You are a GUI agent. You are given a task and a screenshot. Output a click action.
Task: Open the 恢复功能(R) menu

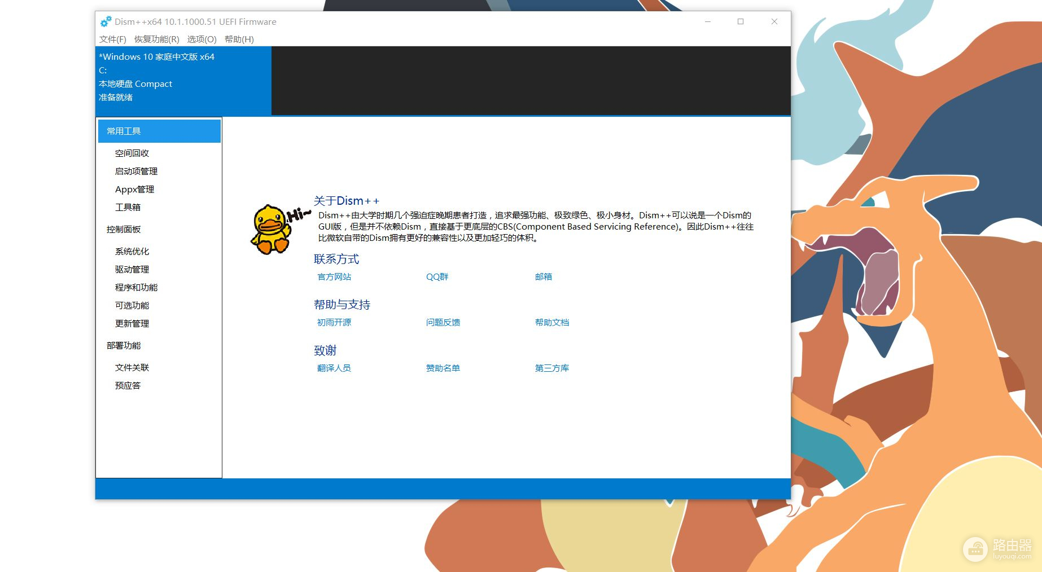(156, 39)
